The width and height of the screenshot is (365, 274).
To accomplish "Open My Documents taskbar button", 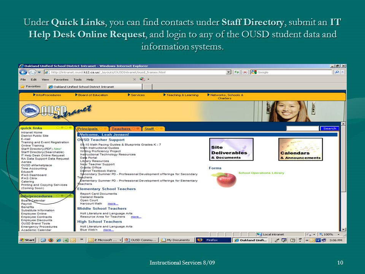I will coord(177,240).
